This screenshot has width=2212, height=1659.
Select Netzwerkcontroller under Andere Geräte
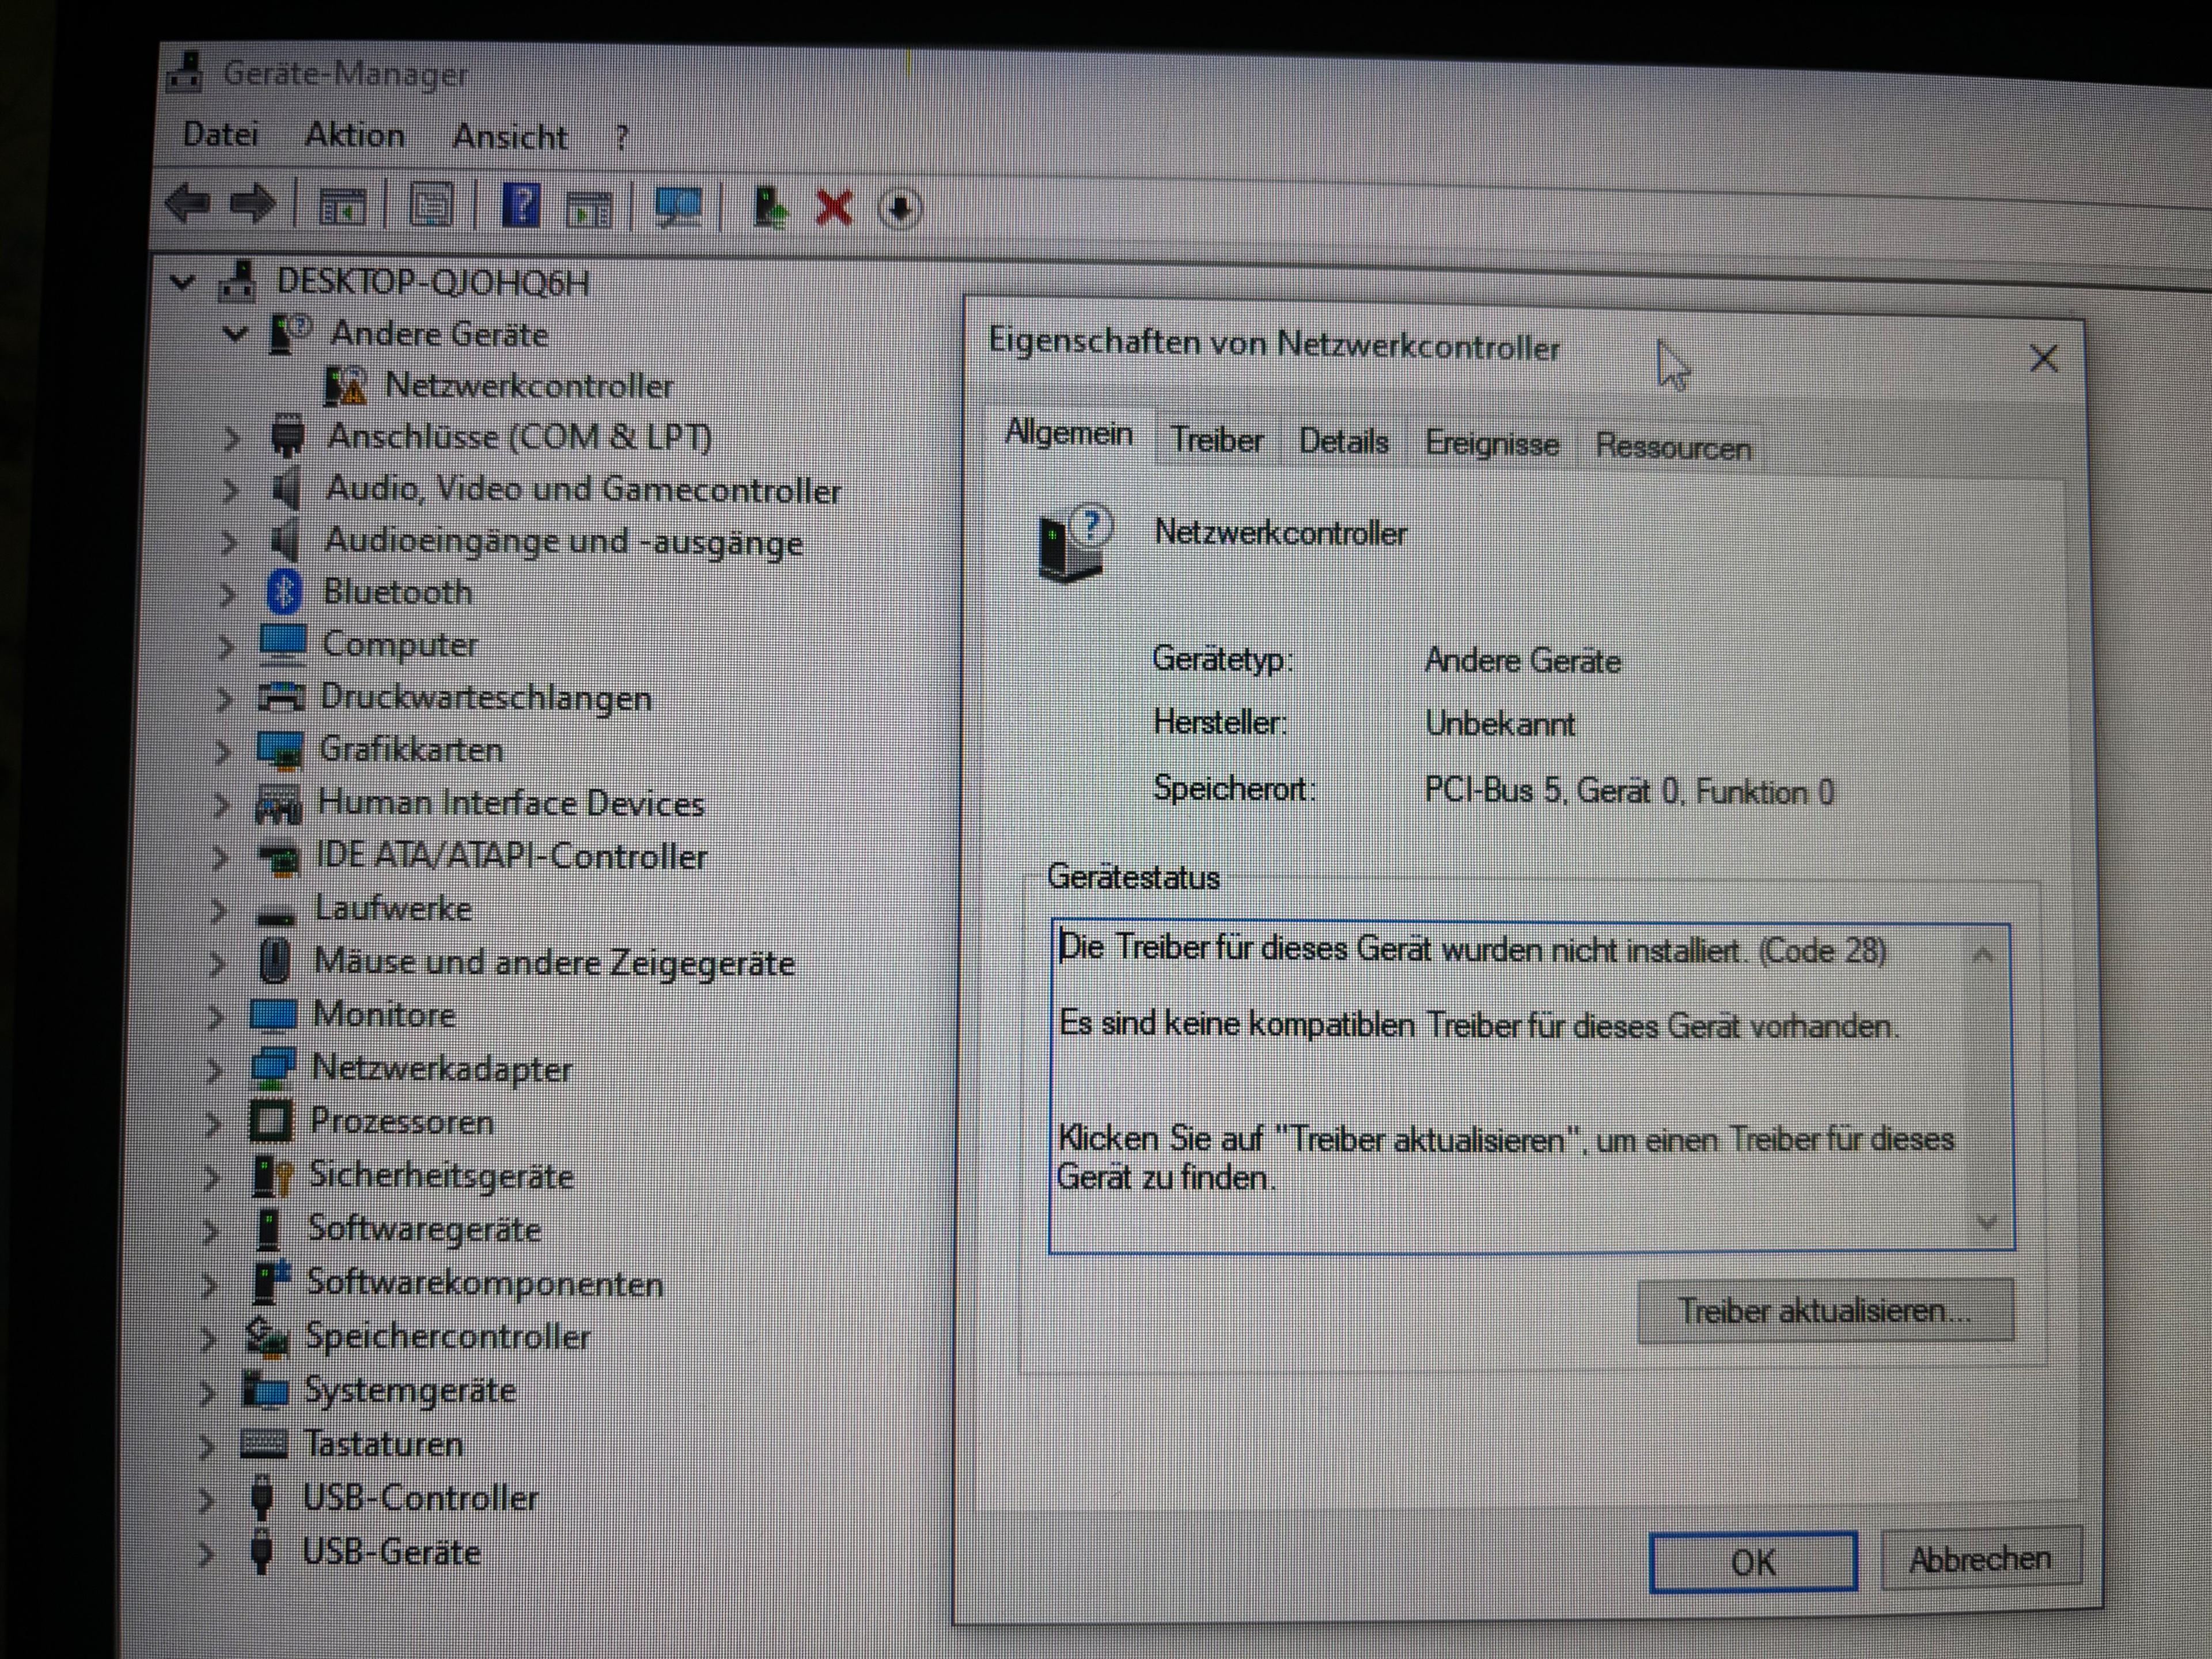528,385
